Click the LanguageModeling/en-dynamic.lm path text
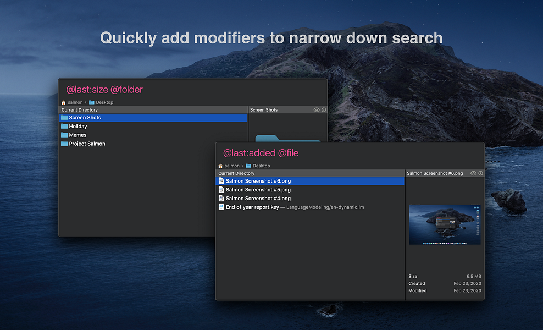Image resolution: width=543 pixels, height=330 pixels. pyautogui.click(x=325, y=207)
